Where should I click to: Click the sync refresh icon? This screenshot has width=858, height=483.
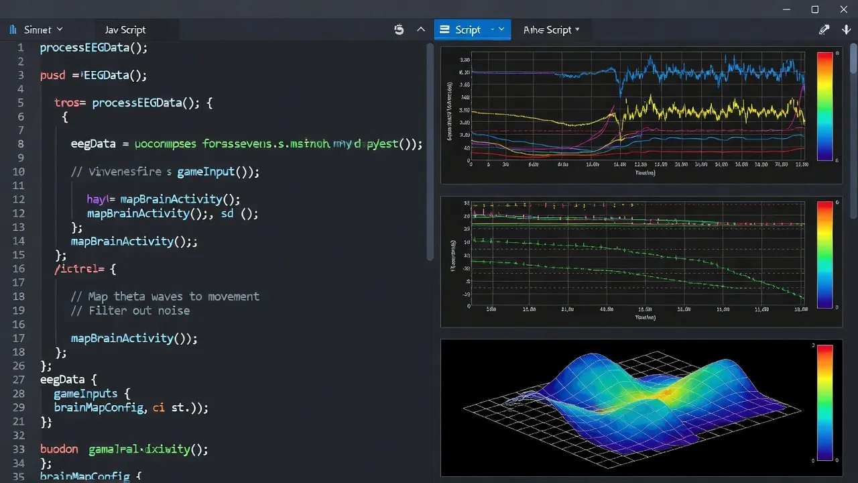click(x=400, y=30)
